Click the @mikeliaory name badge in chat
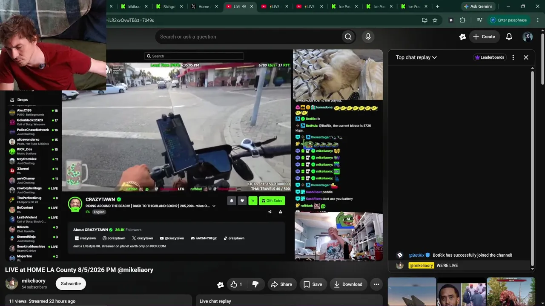The width and height of the screenshot is (545, 306). [x=421, y=265]
